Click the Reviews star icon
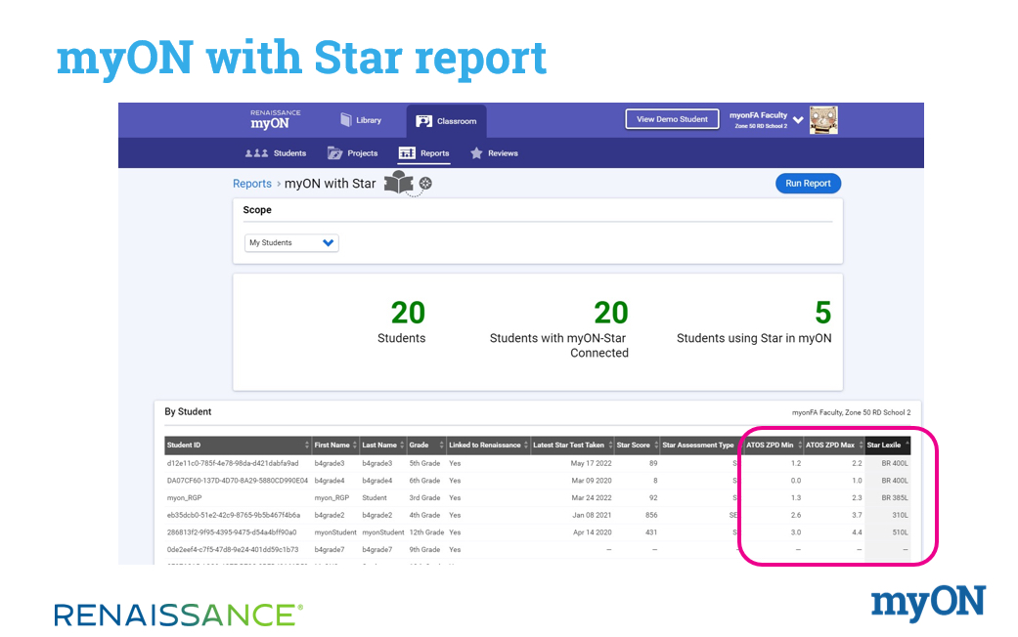The height and width of the screenshot is (637, 1018). 476,153
